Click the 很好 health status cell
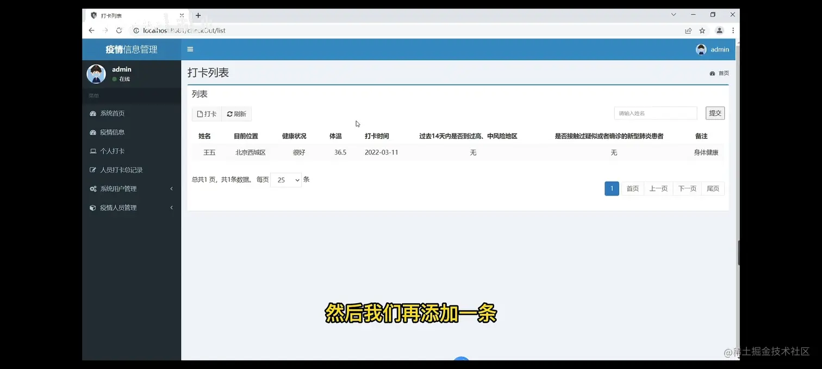Image resolution: width=822 pixels, height=369 pixels. 299,152
